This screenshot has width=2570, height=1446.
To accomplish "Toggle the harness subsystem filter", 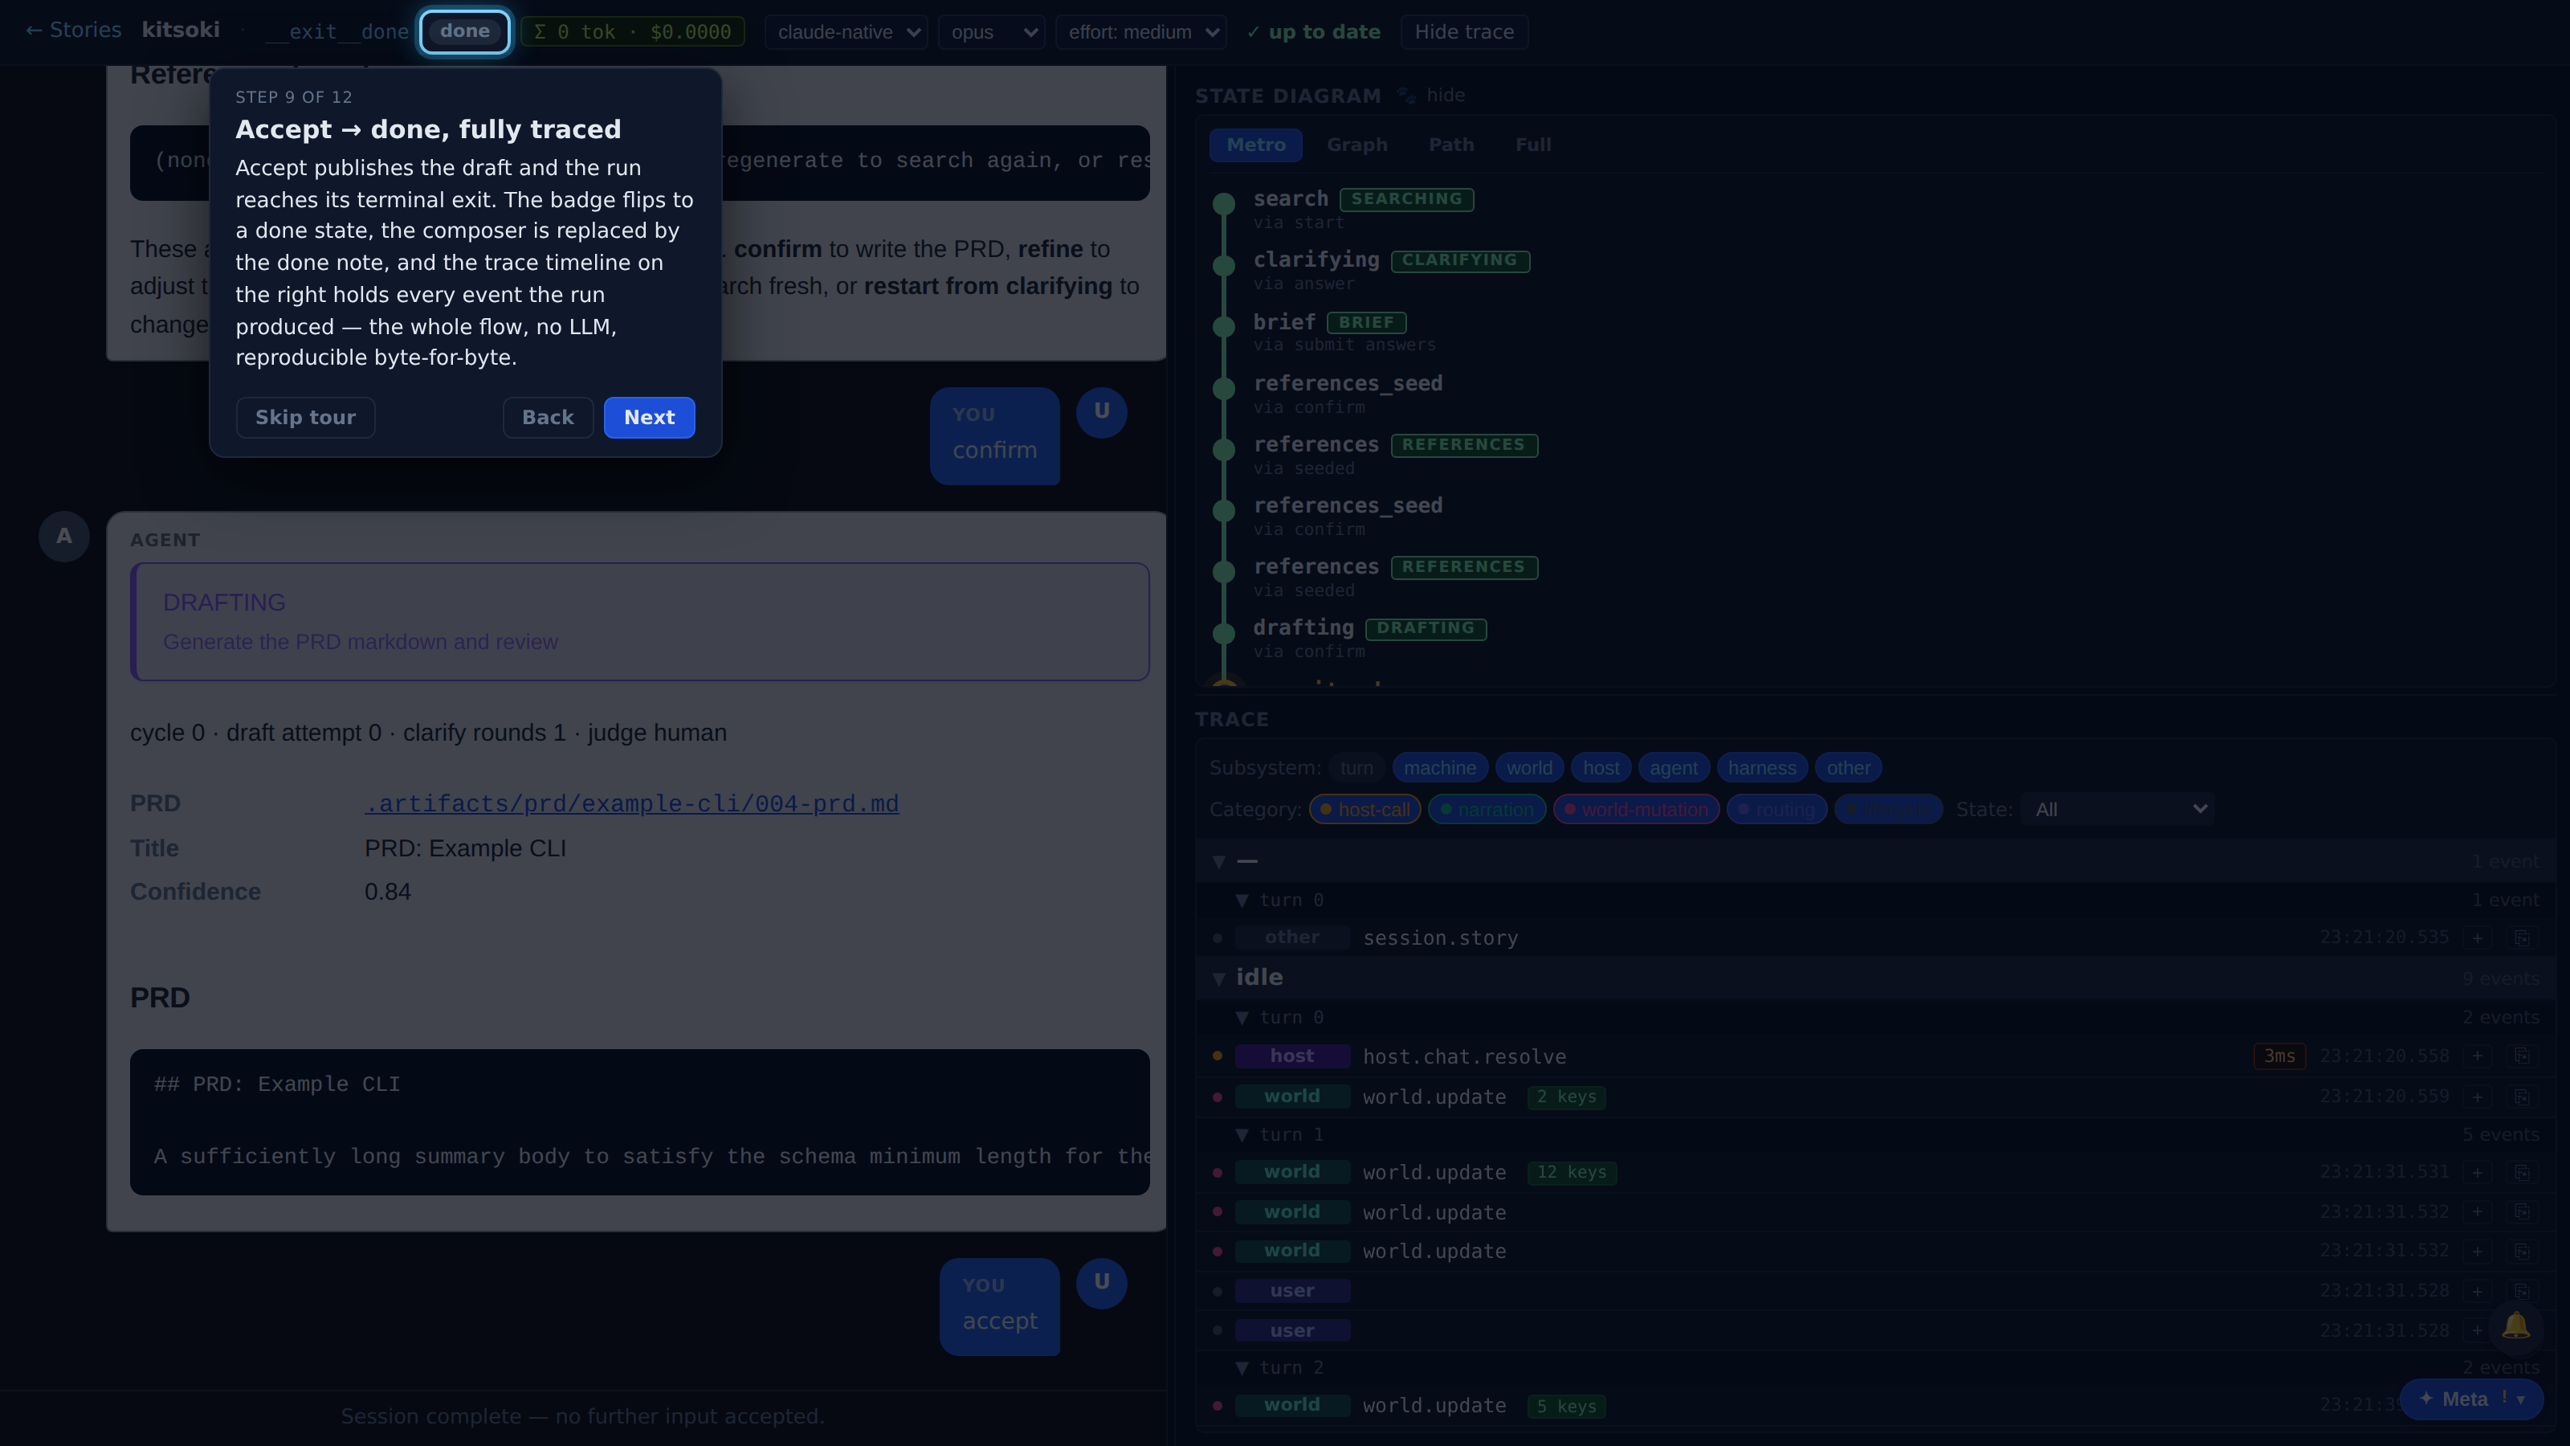I will (x=1762, y=767).
